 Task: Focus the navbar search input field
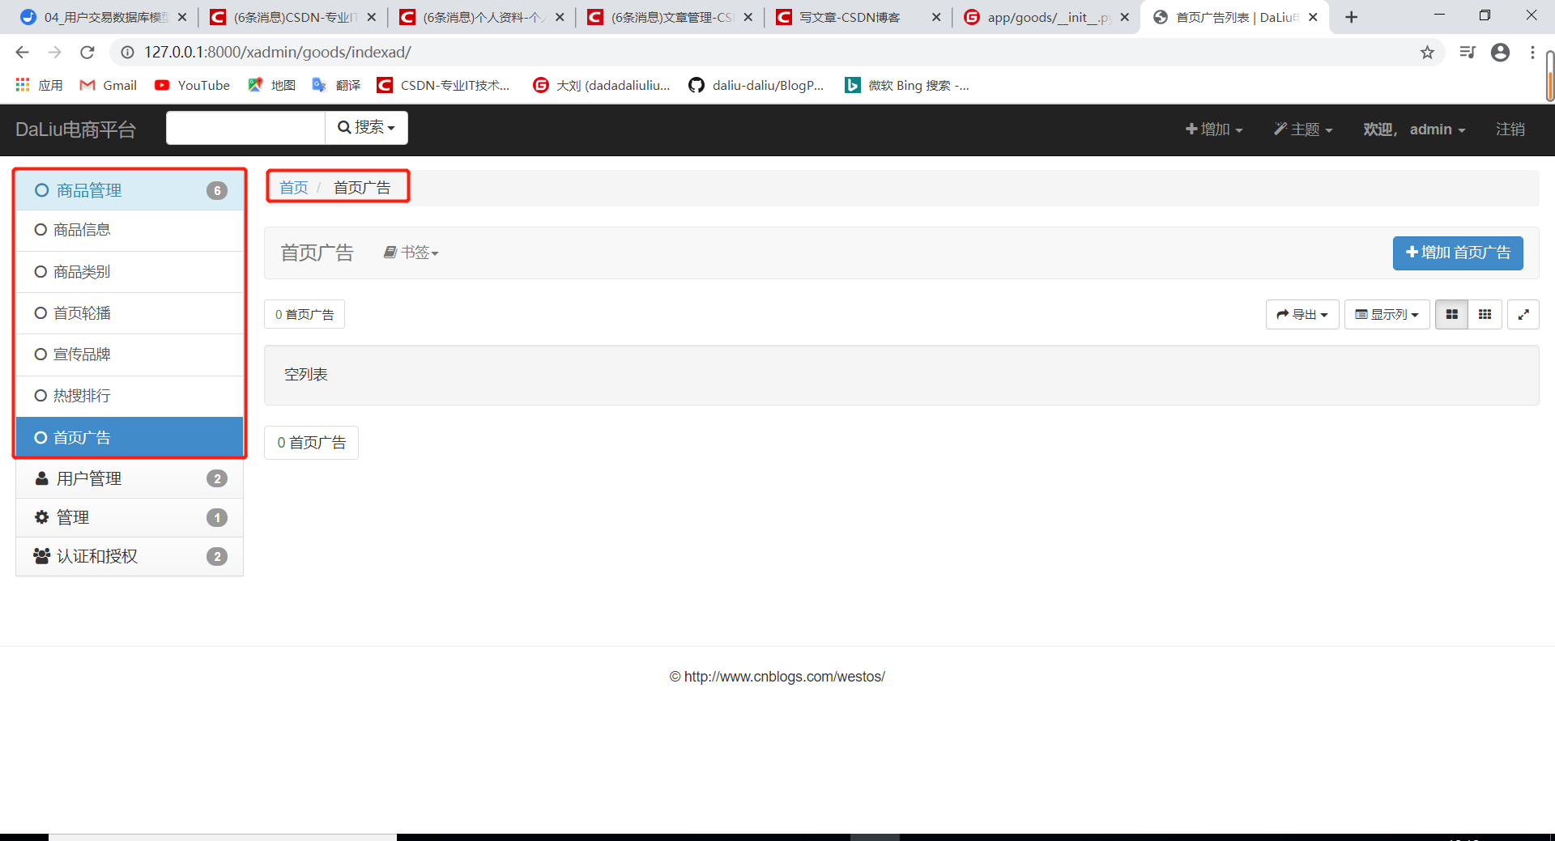point(245,128)
